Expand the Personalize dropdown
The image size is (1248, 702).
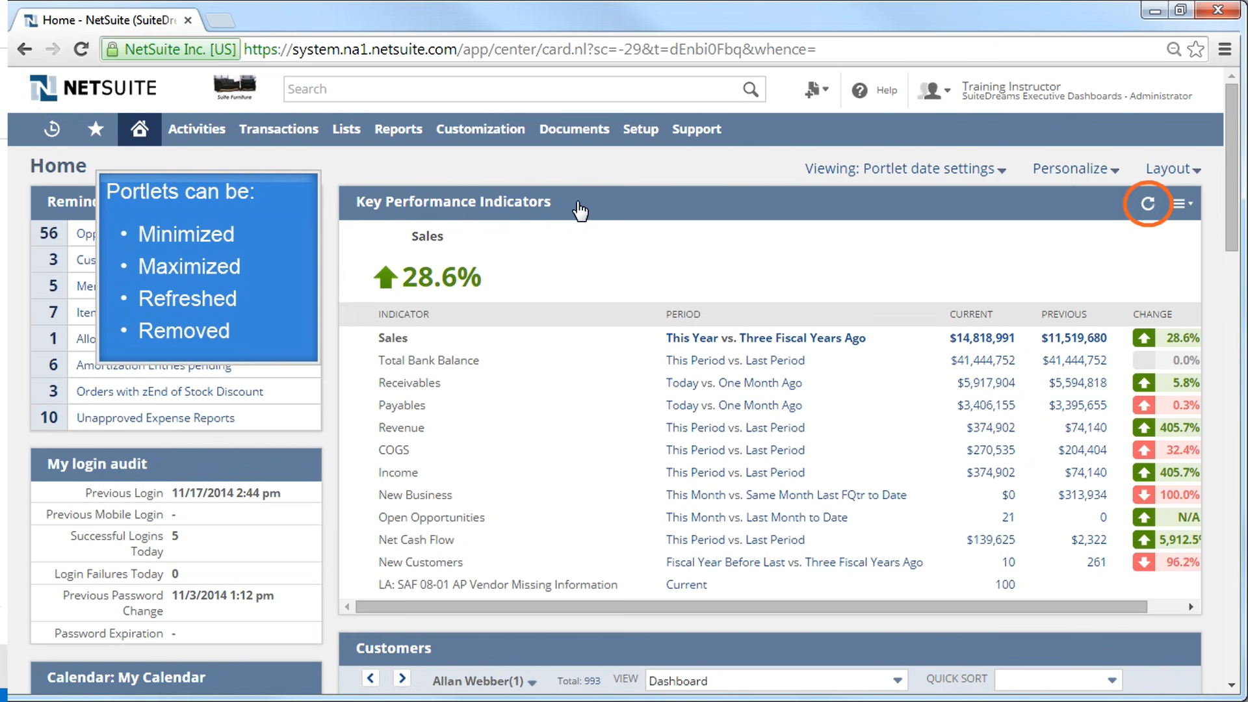coord(1076,169)
